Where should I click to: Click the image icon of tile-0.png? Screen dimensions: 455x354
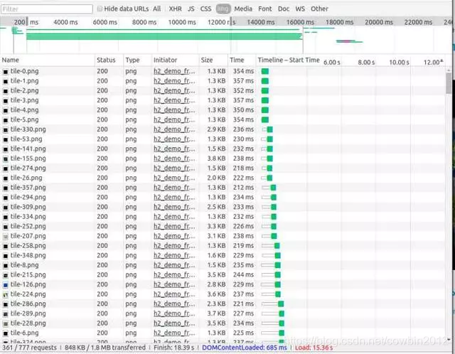click(6, 71)
